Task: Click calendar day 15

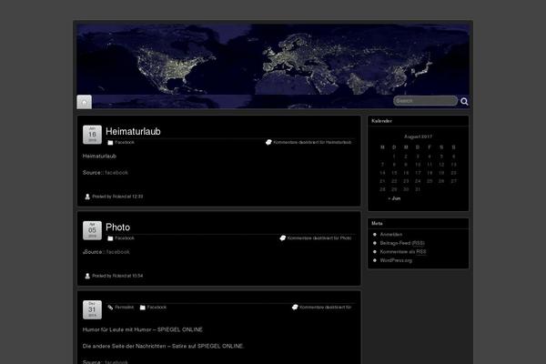Action: tap(394, 173)
